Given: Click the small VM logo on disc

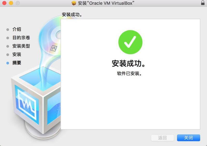Looking at the screenshot, I should point(54,48).
